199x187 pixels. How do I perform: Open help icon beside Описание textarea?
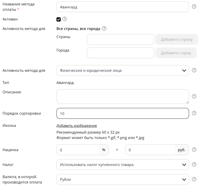(194, 96)
